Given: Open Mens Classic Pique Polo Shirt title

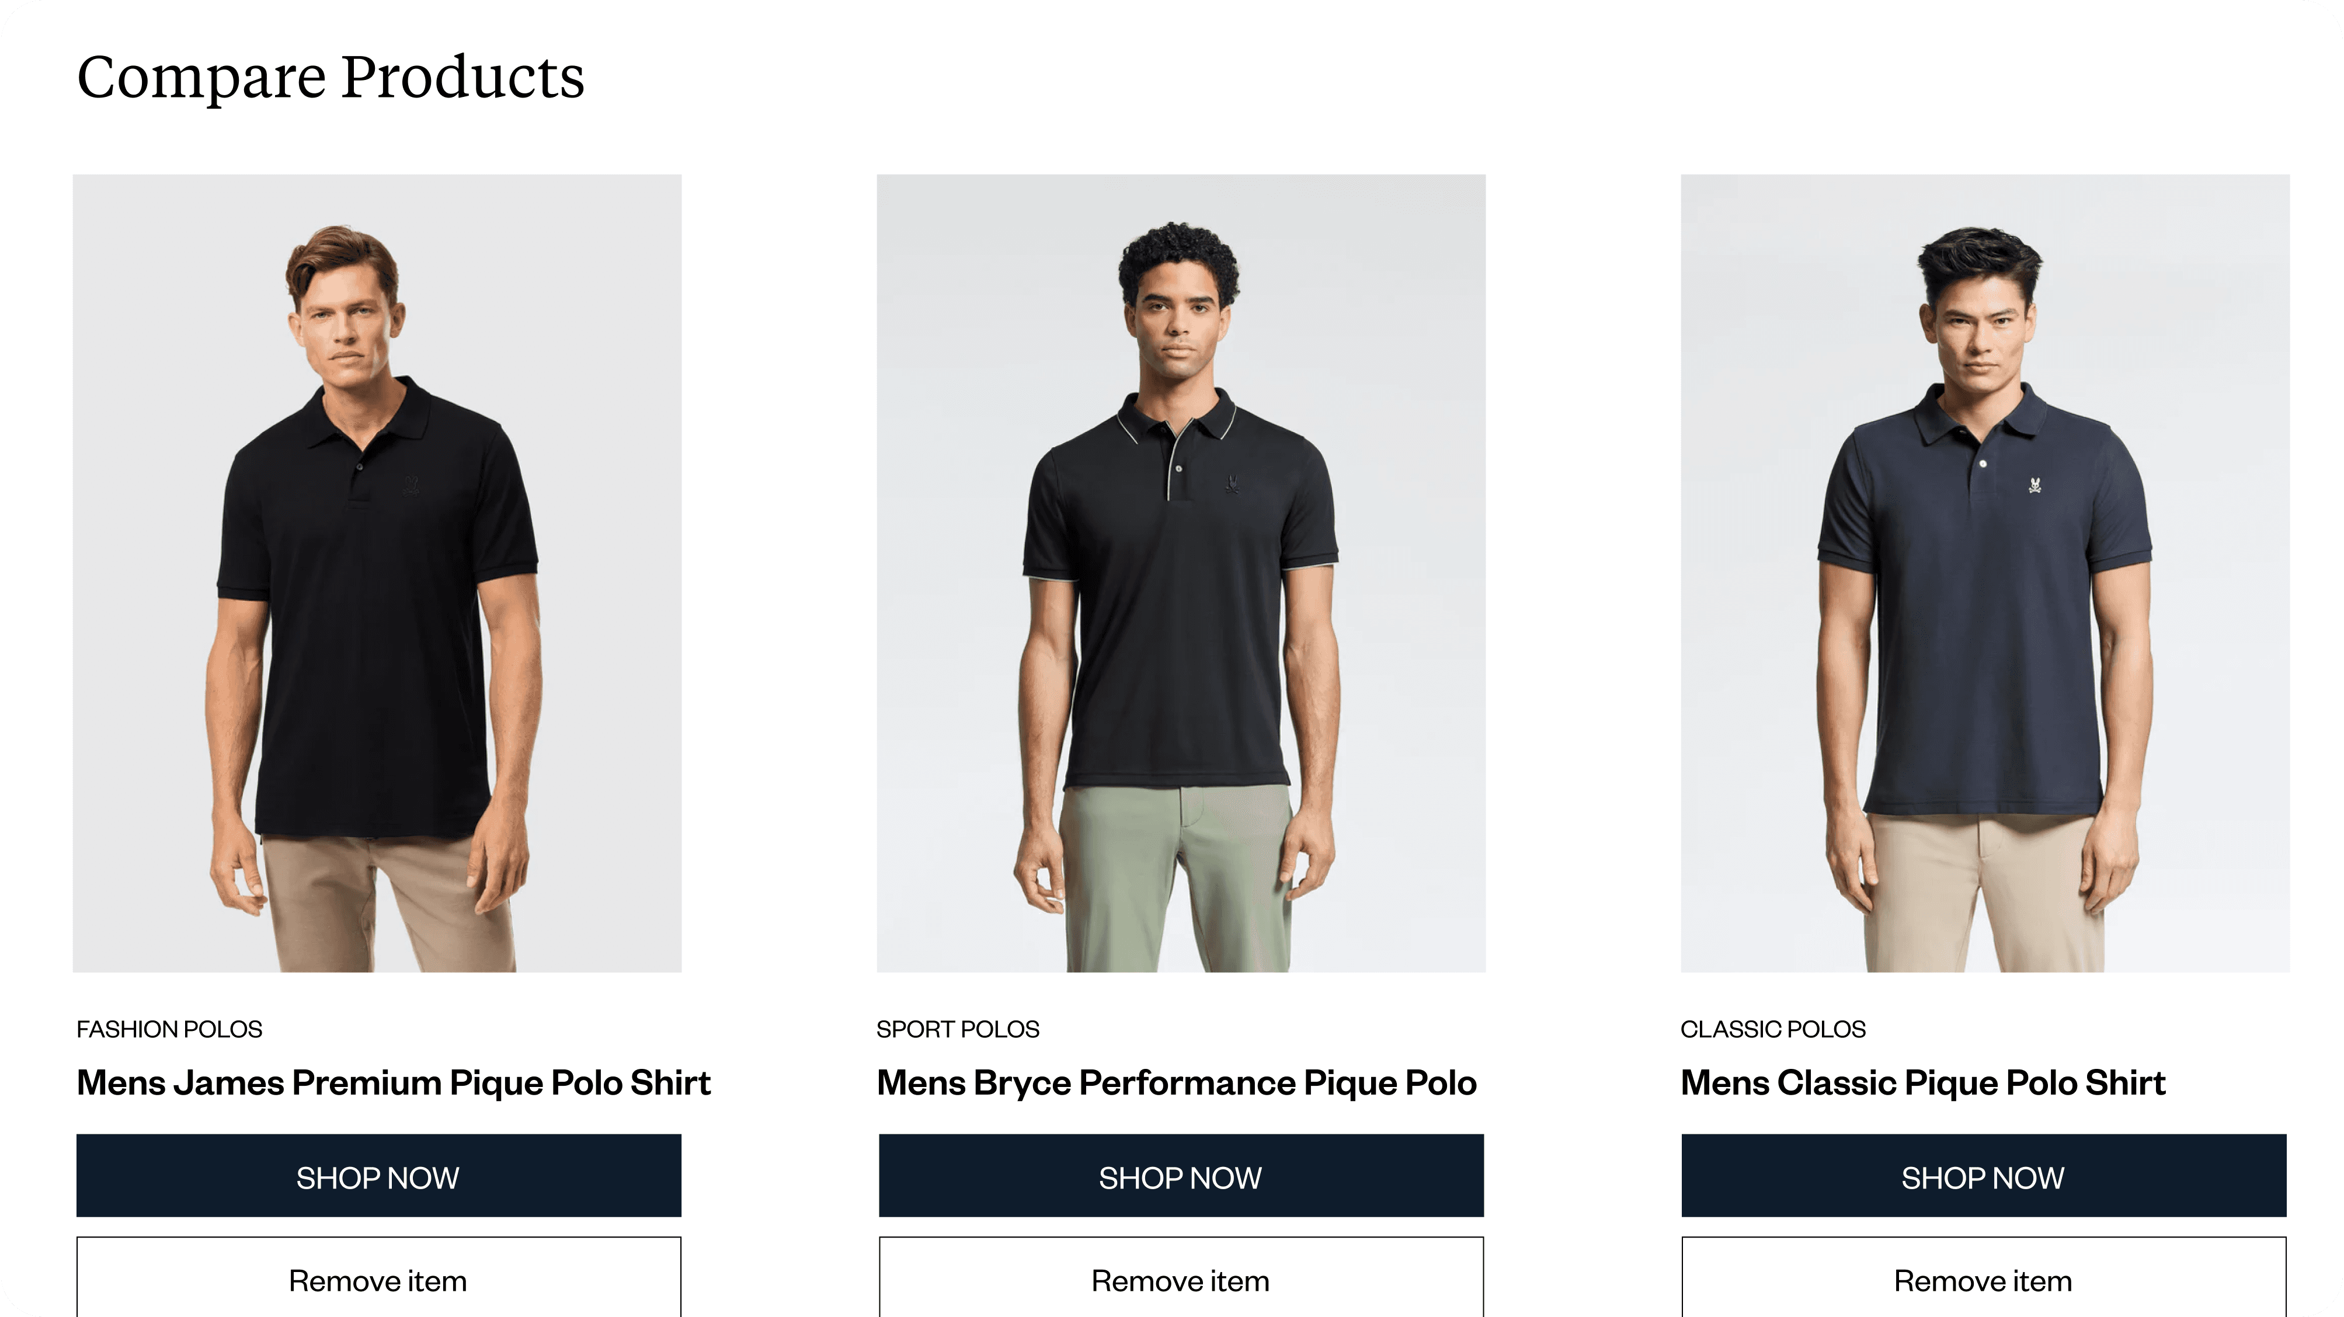Looking at the screenshot, I should click(1923, 1082).
